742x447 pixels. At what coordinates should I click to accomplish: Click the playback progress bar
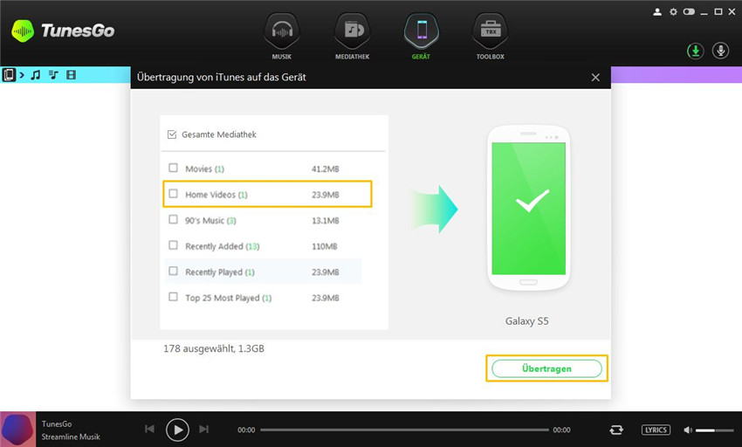(x=404, y=430)
